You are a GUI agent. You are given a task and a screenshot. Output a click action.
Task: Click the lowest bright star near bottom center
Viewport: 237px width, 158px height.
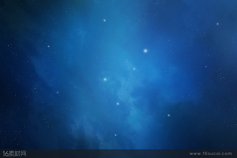coord(116,135)
